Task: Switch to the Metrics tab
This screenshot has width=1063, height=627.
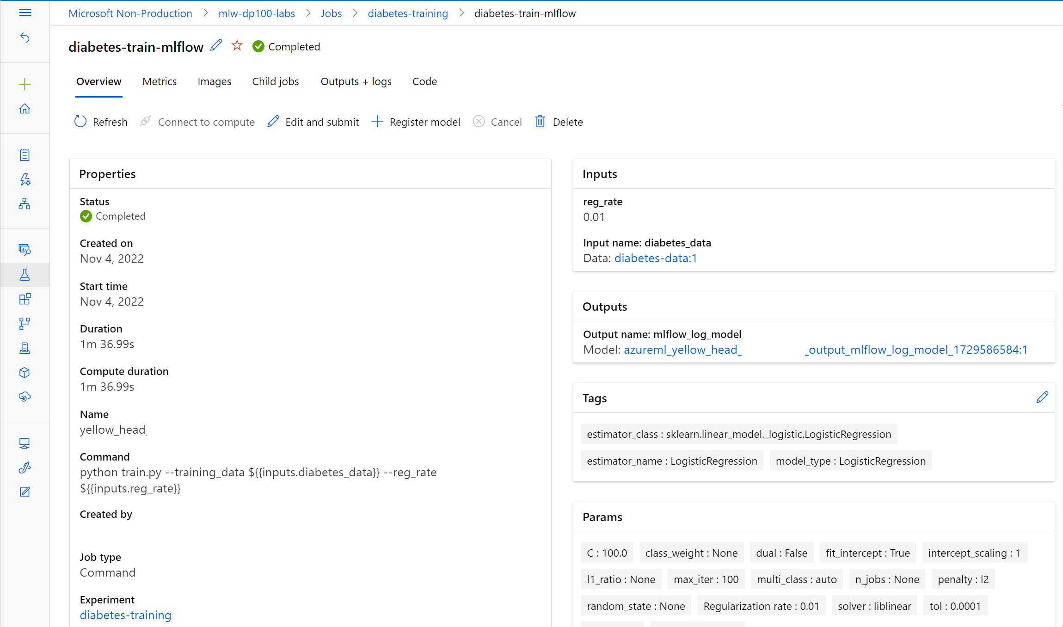Action: (160, 80)
